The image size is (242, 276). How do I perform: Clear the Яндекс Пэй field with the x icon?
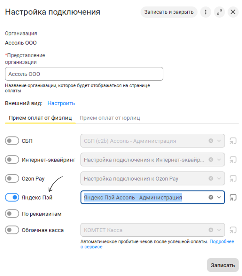[x=211, y=197]
